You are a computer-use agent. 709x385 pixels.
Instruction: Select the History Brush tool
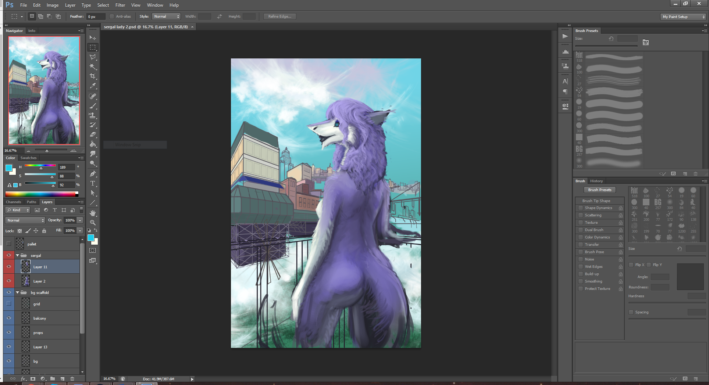[x=93, y=125]
